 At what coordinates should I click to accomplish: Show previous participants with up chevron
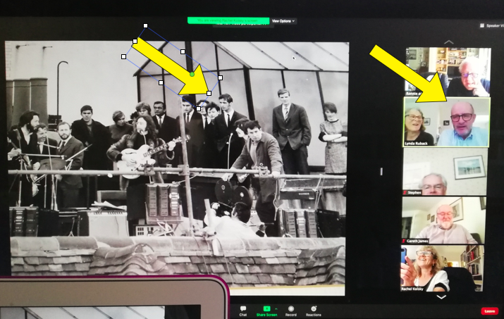click(448, 42)
